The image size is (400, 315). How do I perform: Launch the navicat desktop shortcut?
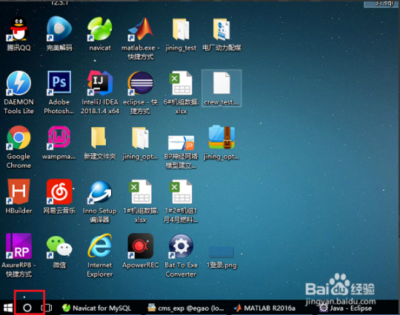pos(100,33)
